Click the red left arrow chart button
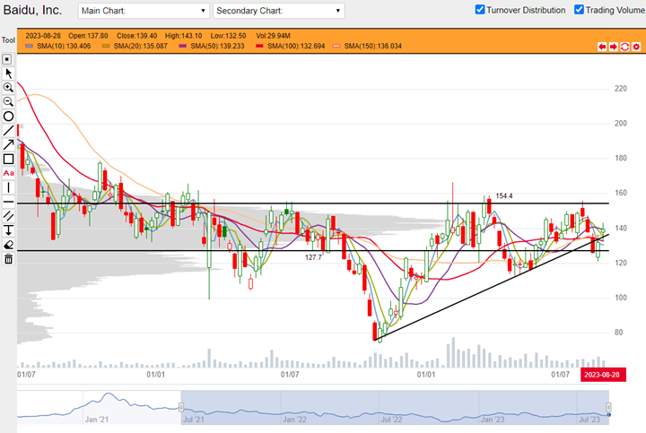 602,47
